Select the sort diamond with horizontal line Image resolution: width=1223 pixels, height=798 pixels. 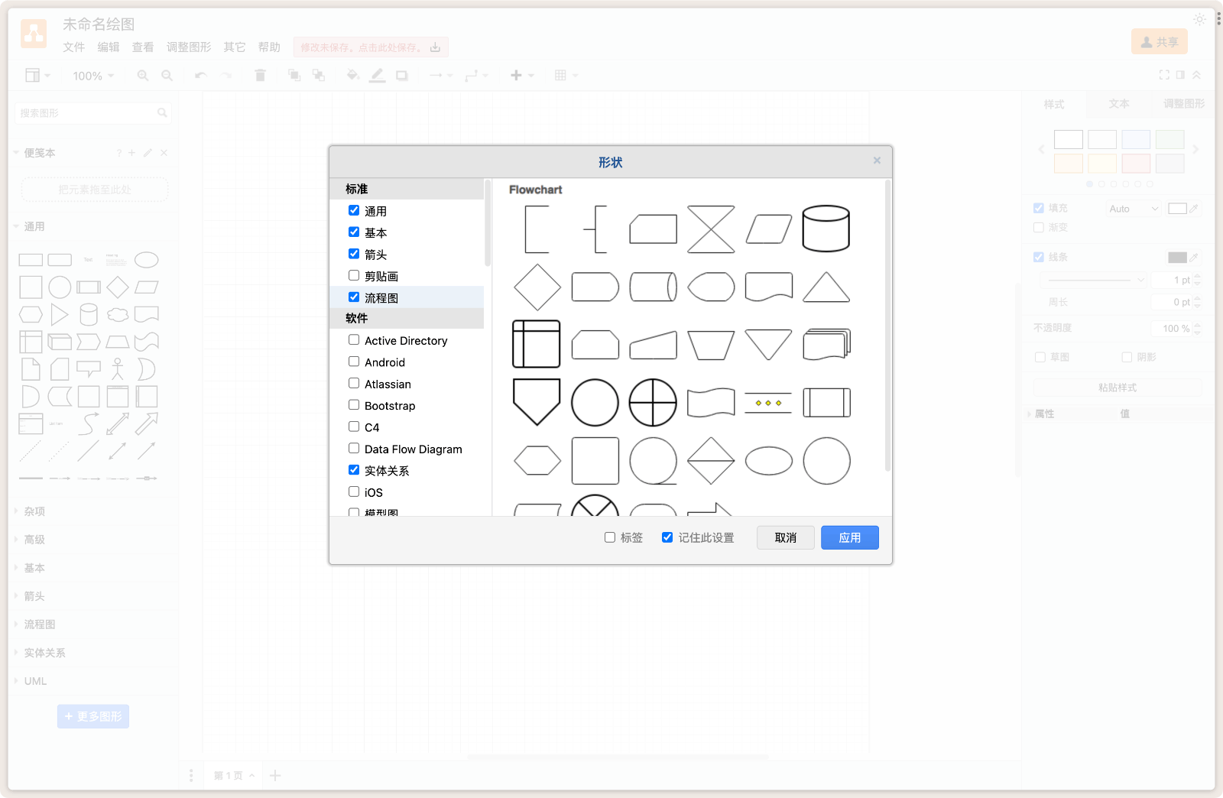pos(711,461)
